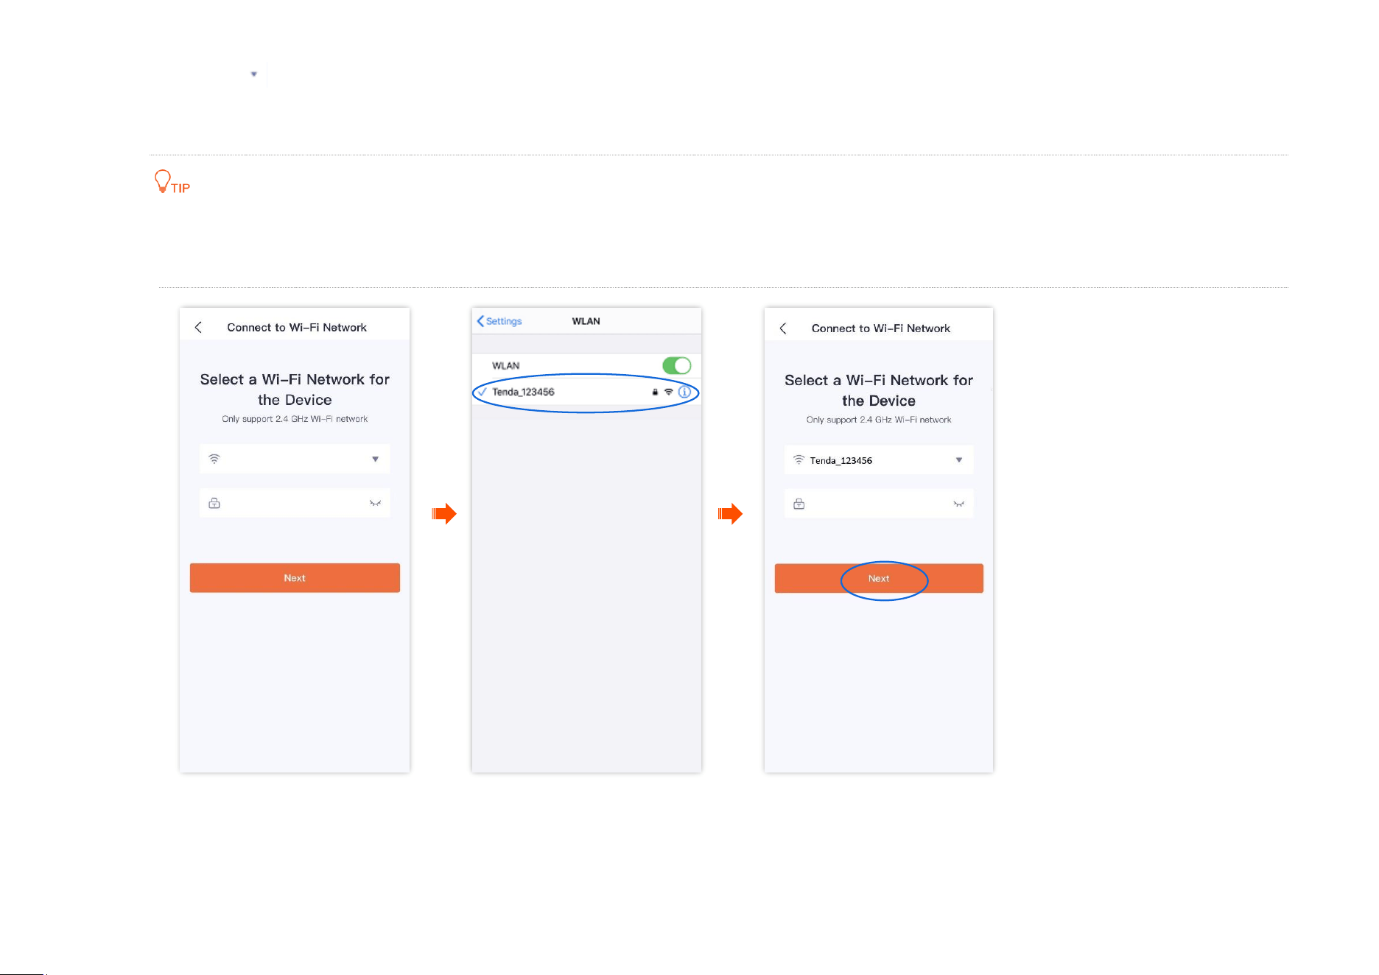1379x975 pixels.
Task: Open info for the Tenda_123456 network
Action: 684,392
